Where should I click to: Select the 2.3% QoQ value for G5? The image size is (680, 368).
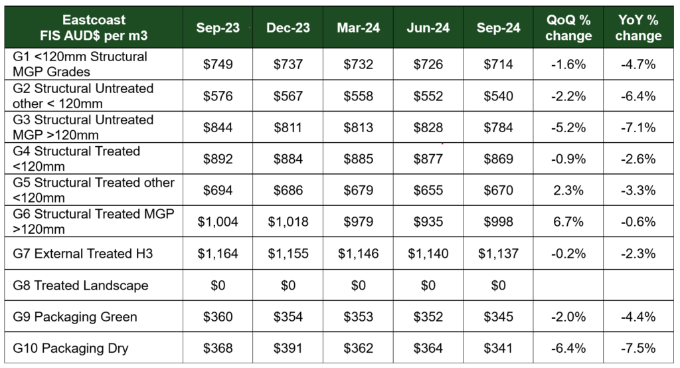pyautogui.click(x=568, y=191)
